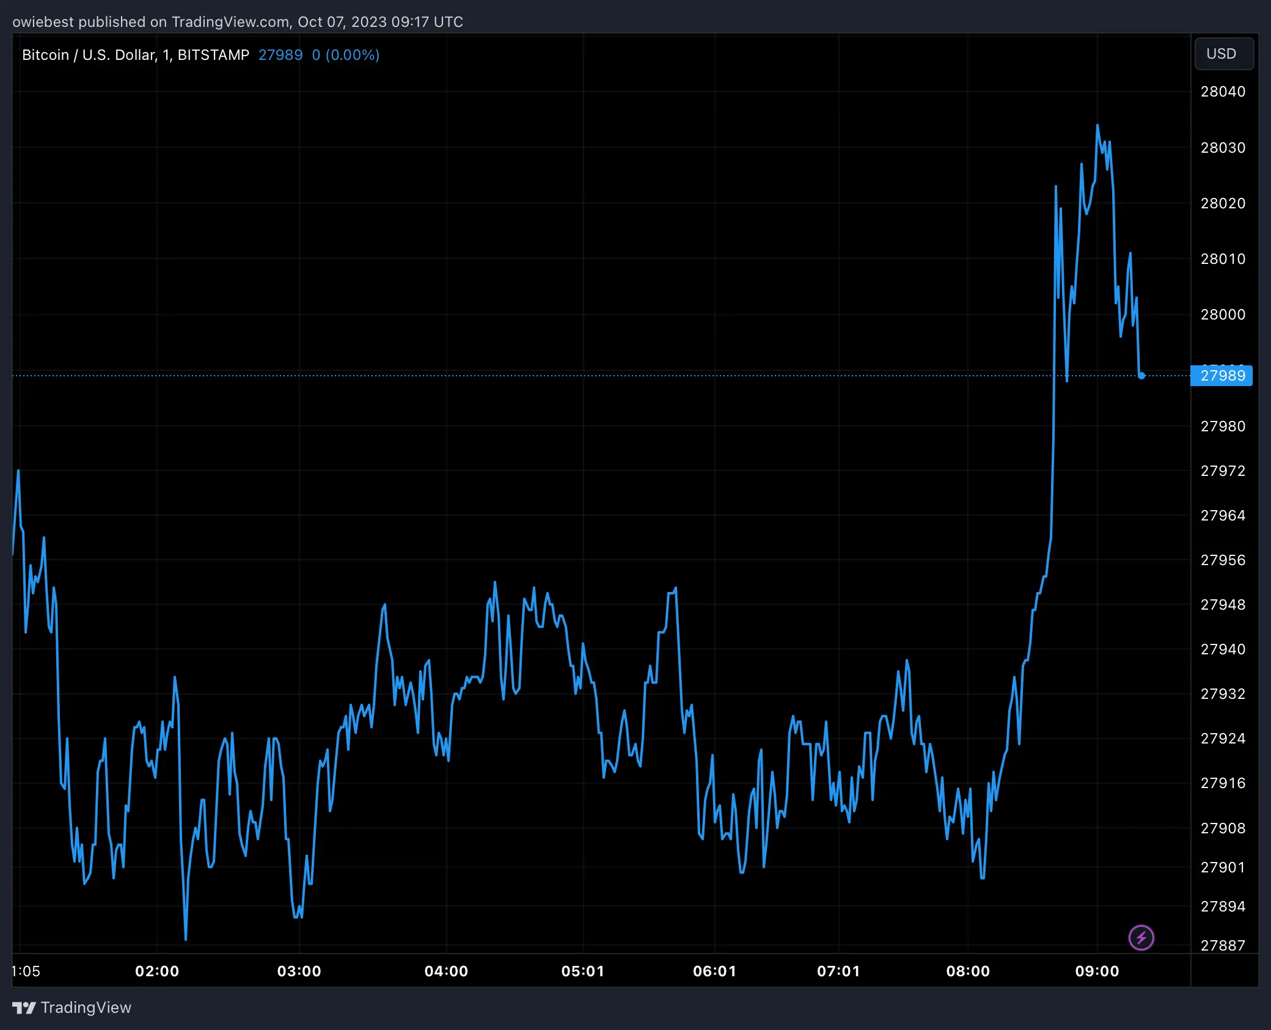Click the price axis label 28010
Viewport: 1271px width, 1030px height.
coord(1223,259)
